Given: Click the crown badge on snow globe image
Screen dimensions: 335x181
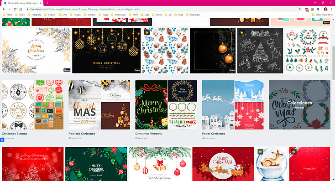Looking at the screenshot, I should click(x=260, y=151).
